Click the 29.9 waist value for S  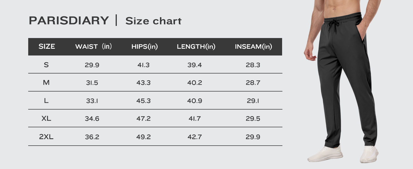pyautogui.click(x=92, y=65)
